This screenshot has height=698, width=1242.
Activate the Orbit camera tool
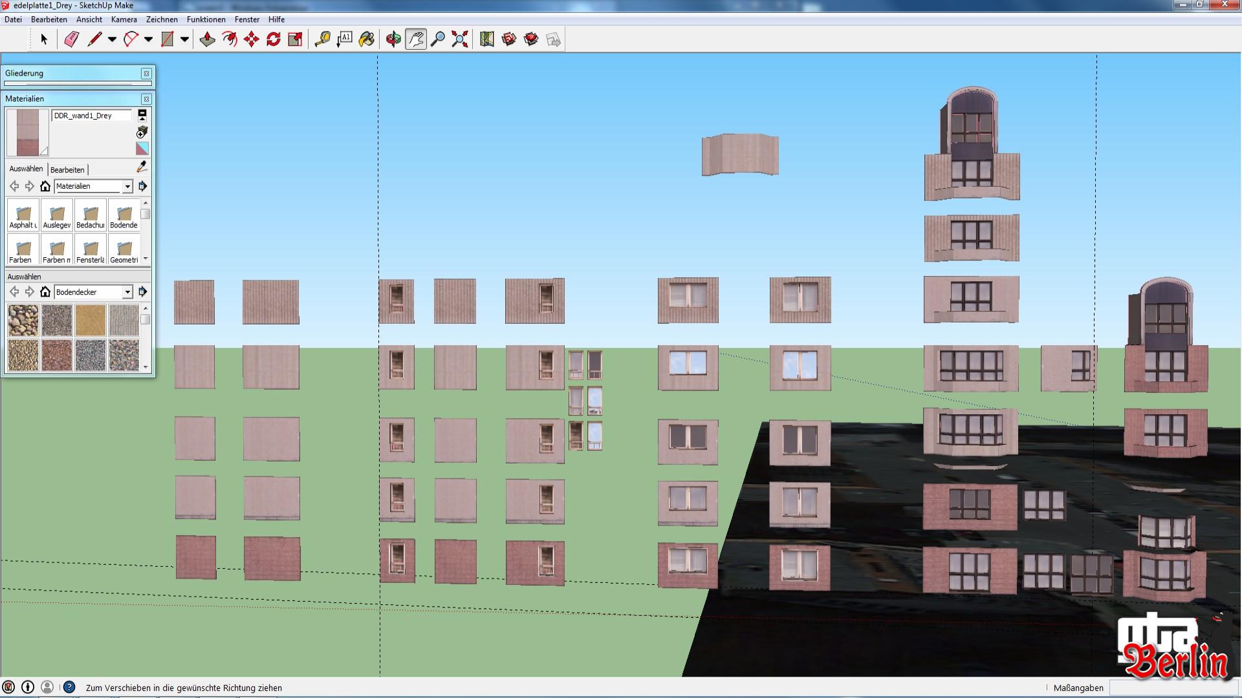click(x=393, y=39)
